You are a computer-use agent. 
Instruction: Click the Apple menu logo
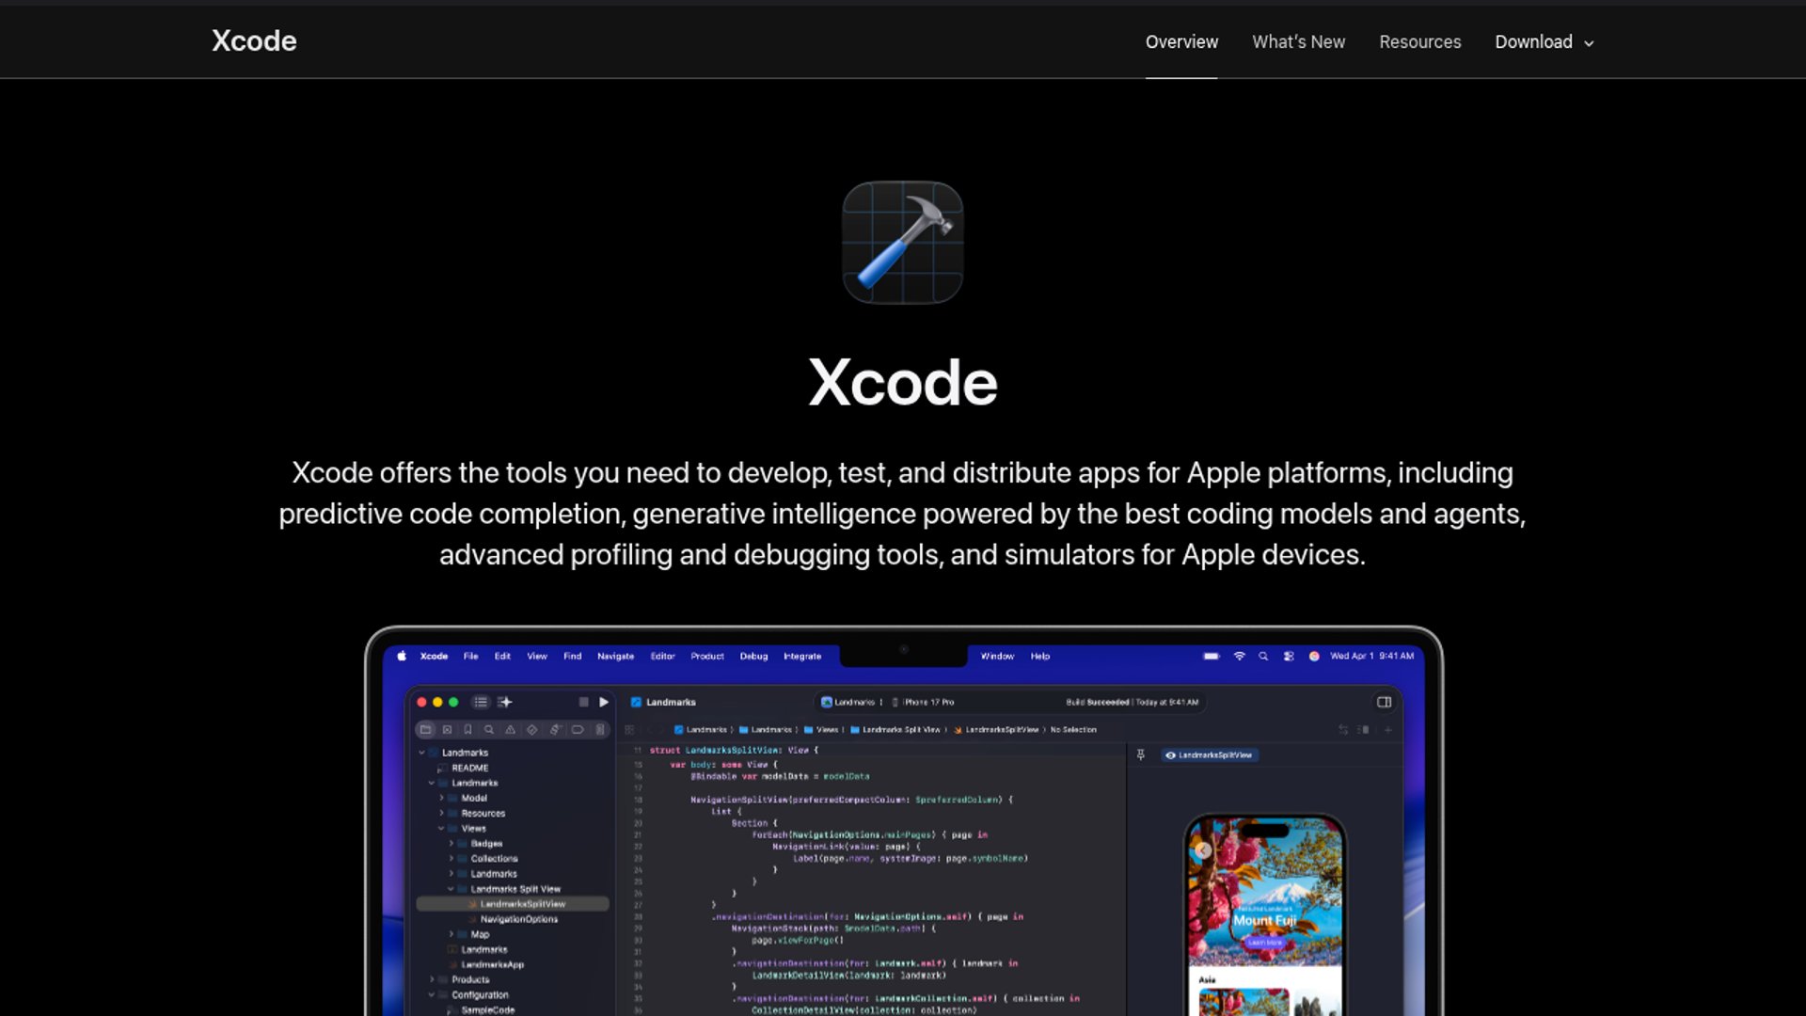click(402, 656)
